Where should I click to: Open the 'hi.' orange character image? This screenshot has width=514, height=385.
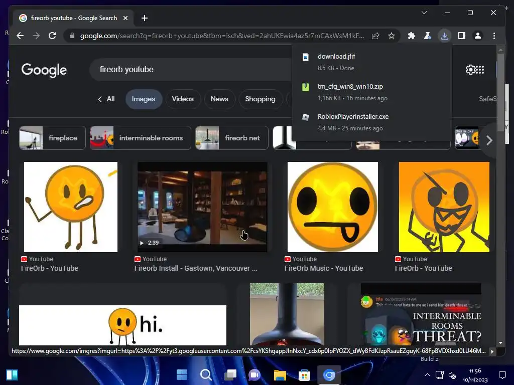(122, 325)
